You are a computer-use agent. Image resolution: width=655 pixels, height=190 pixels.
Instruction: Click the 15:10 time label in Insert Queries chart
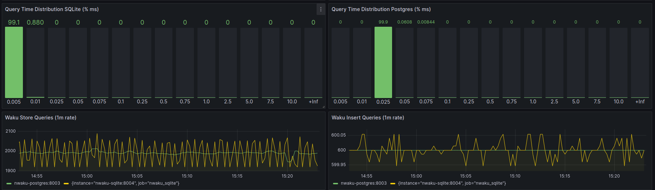[x=515, y=176]
